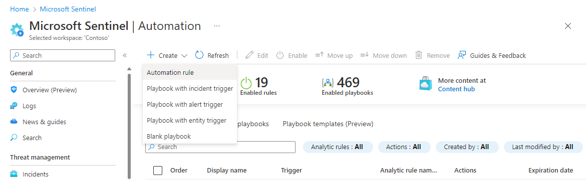Screen dimensions: 586x180
Task: Open the Create dropdown arrow
Action: coord(184,56)
